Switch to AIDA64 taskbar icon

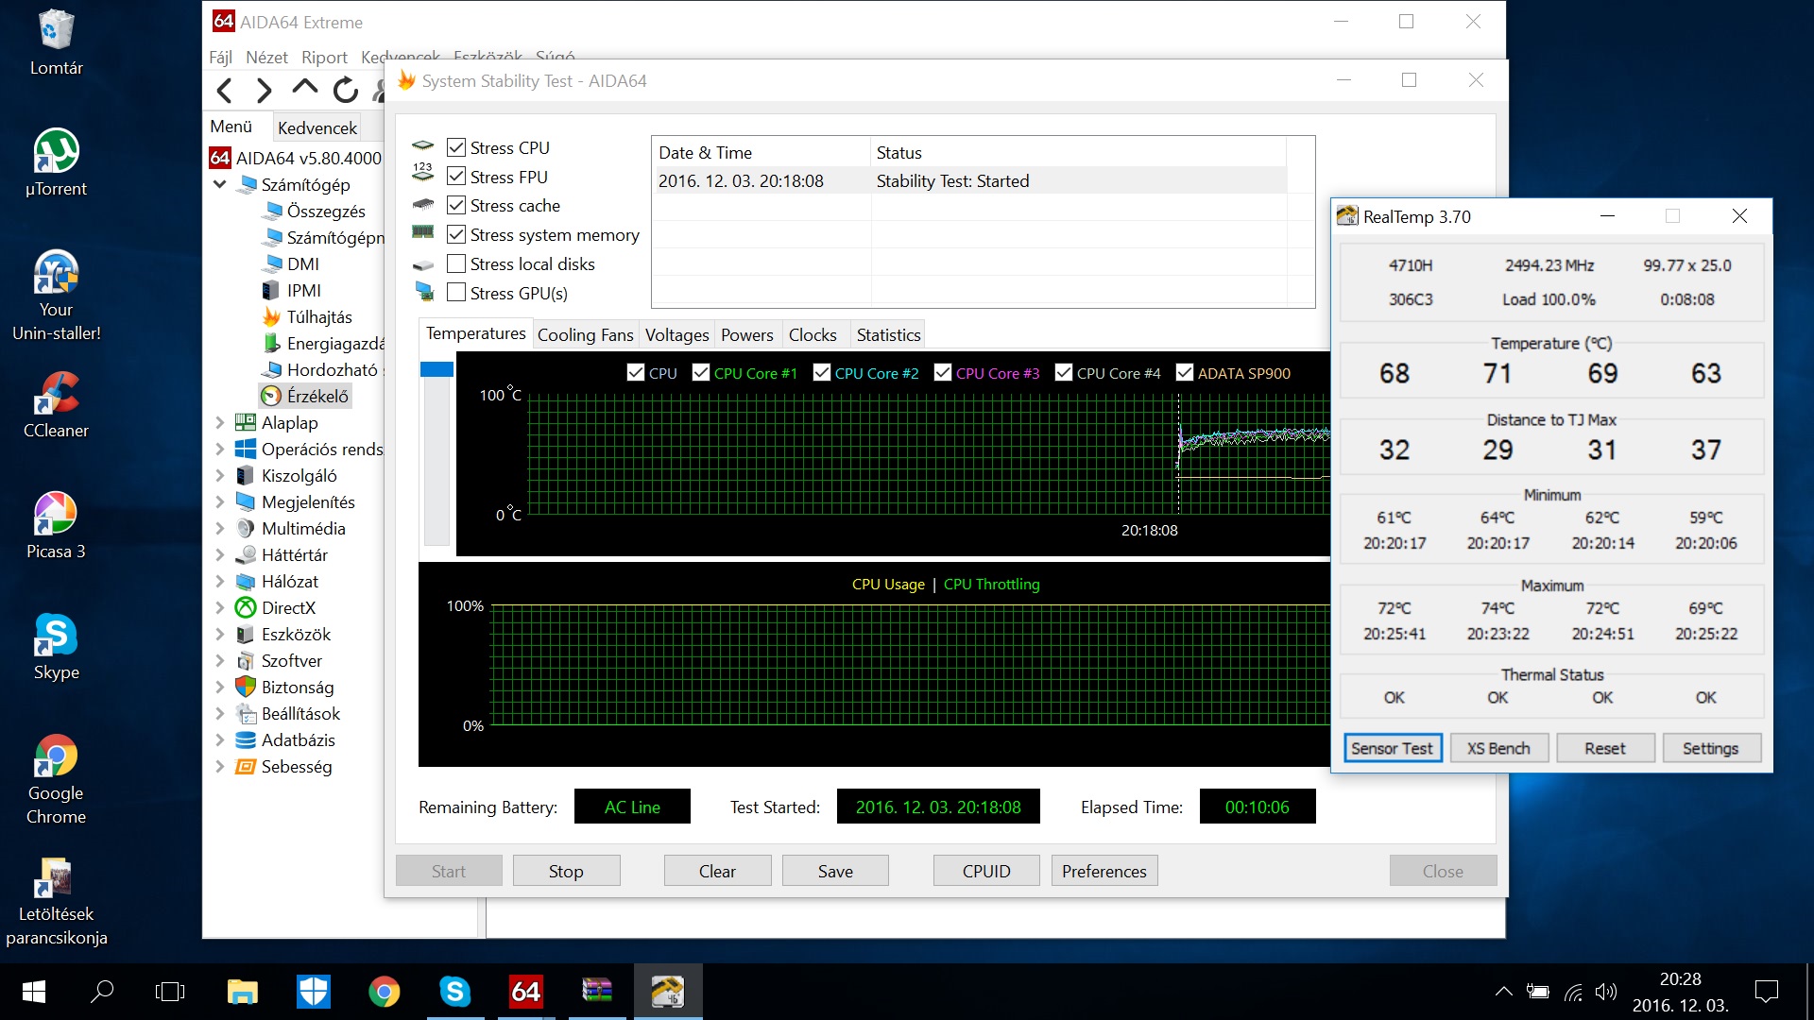point(526,992)
